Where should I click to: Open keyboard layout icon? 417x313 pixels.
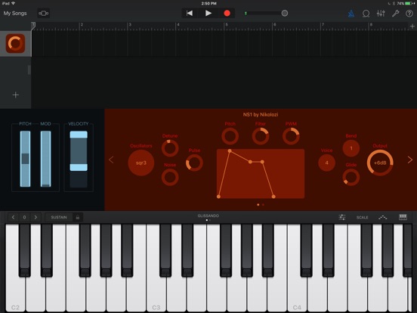point(403,217)
